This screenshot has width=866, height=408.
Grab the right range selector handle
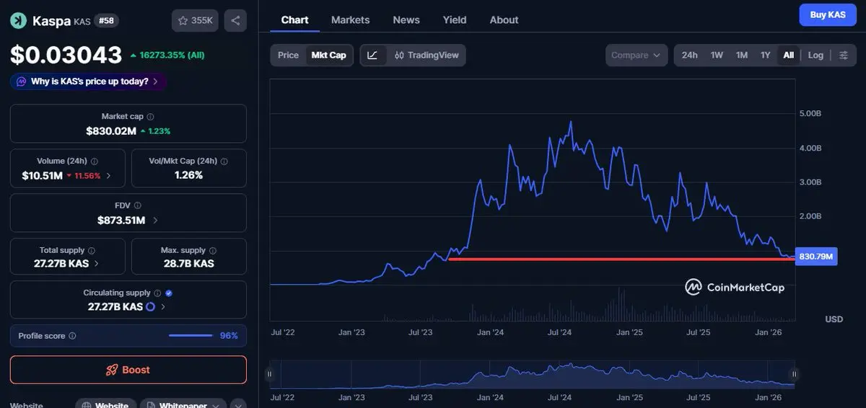794,374
